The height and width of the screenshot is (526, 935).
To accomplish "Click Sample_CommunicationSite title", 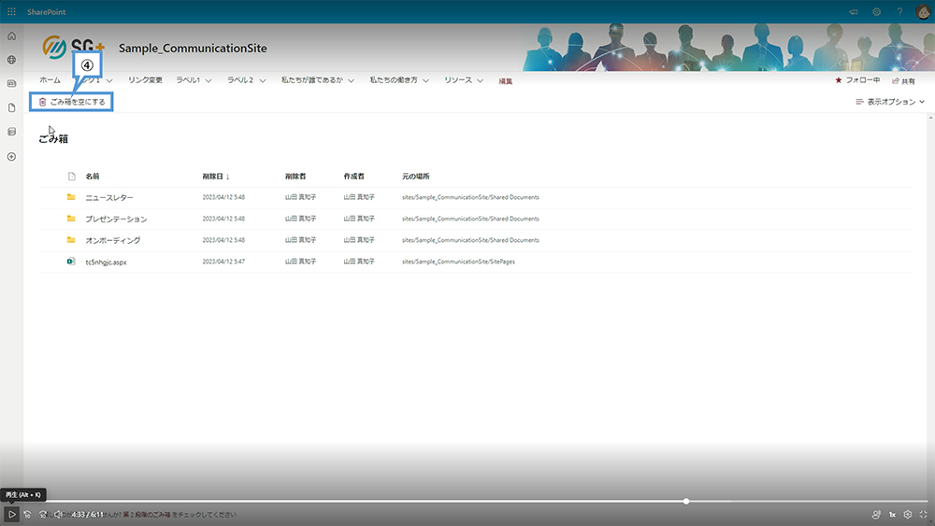I will click(x=193, y=49).
